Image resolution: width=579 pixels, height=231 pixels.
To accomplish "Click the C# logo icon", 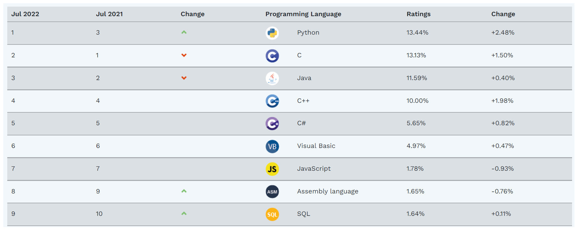I will [x=272, y=124].
